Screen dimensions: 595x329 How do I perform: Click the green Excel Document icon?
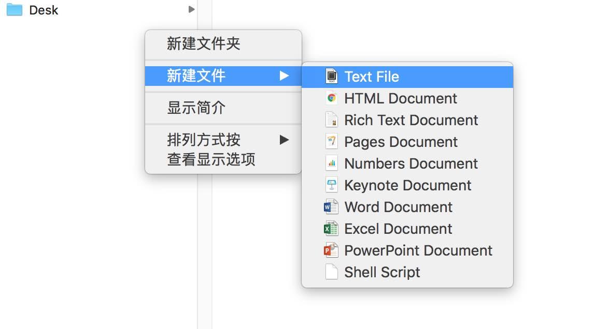pos(331,229)
